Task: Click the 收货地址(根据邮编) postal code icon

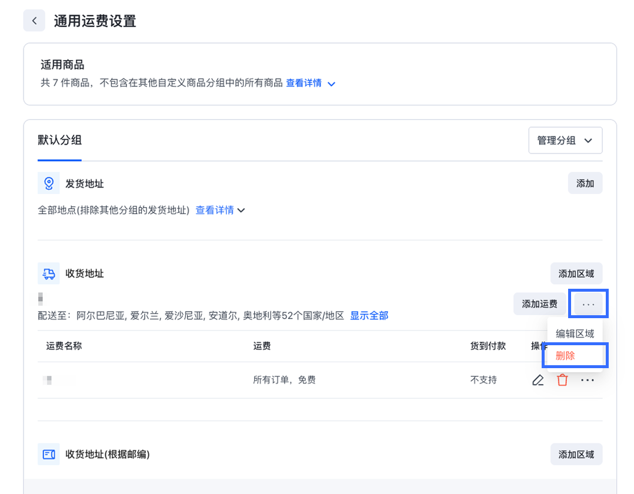Action: coord(49,455)
